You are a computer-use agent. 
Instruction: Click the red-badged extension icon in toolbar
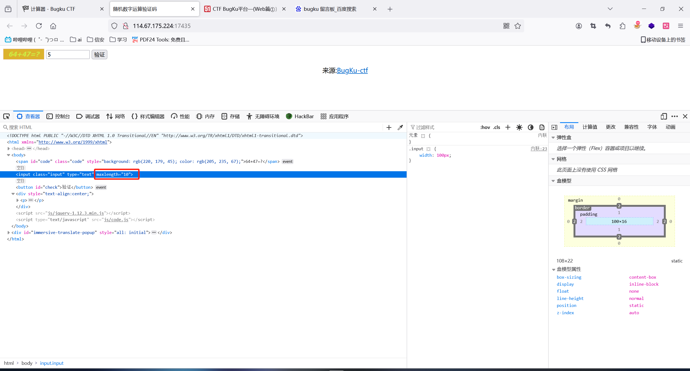click(637, 25)
